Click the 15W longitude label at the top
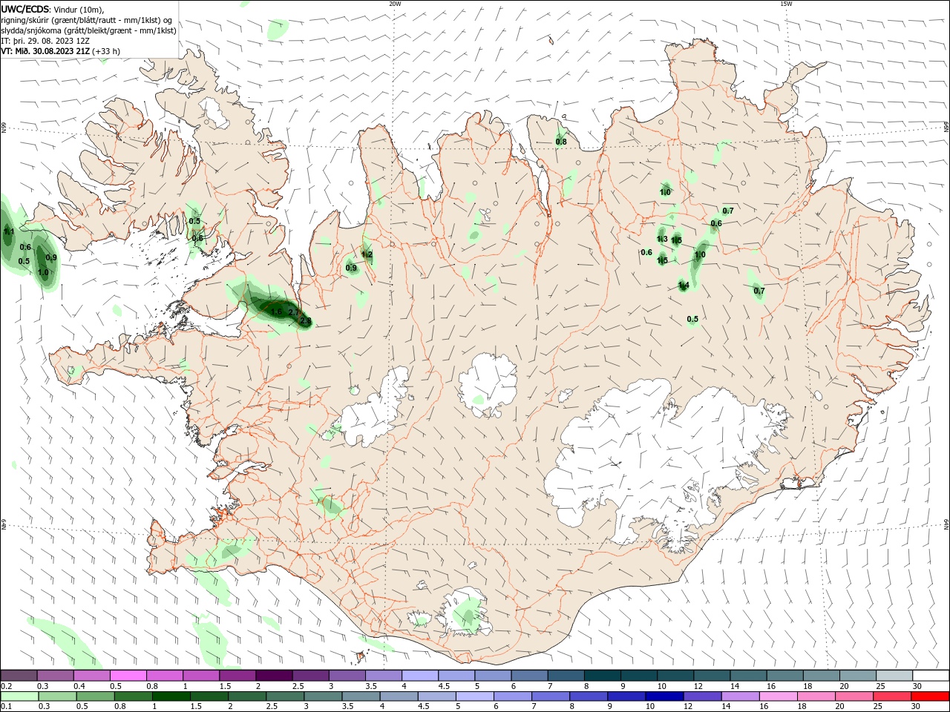The width and height of the screenshot is (950, 712). [786, 4]
